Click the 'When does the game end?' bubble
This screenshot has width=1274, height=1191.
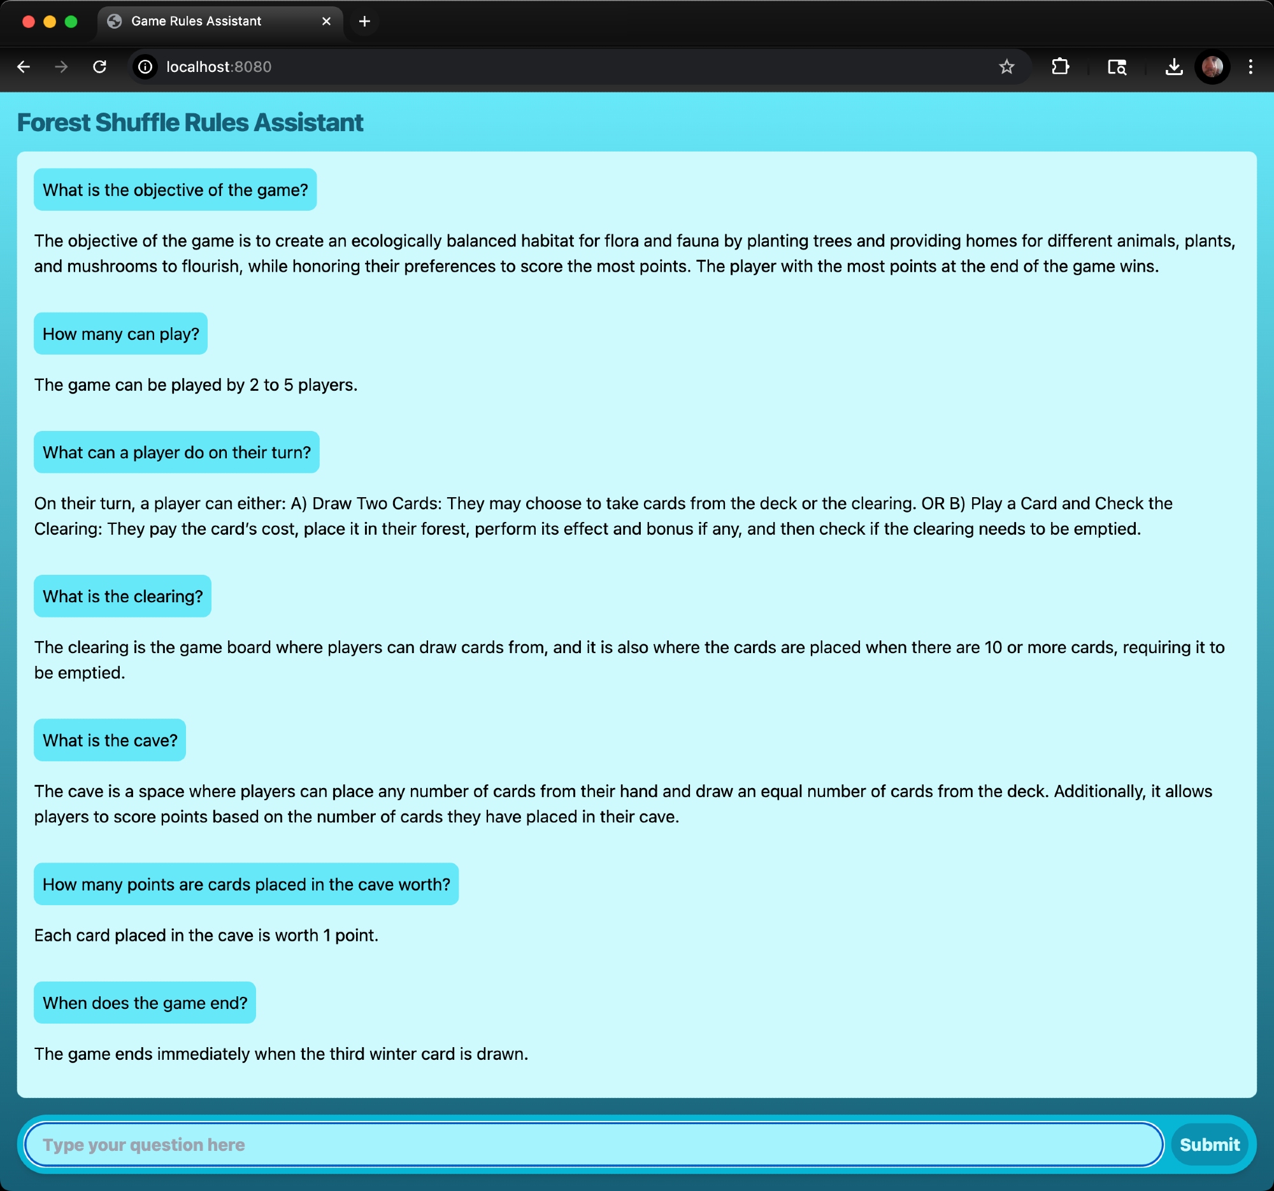pyautogui.click(x=145, y=1003)
